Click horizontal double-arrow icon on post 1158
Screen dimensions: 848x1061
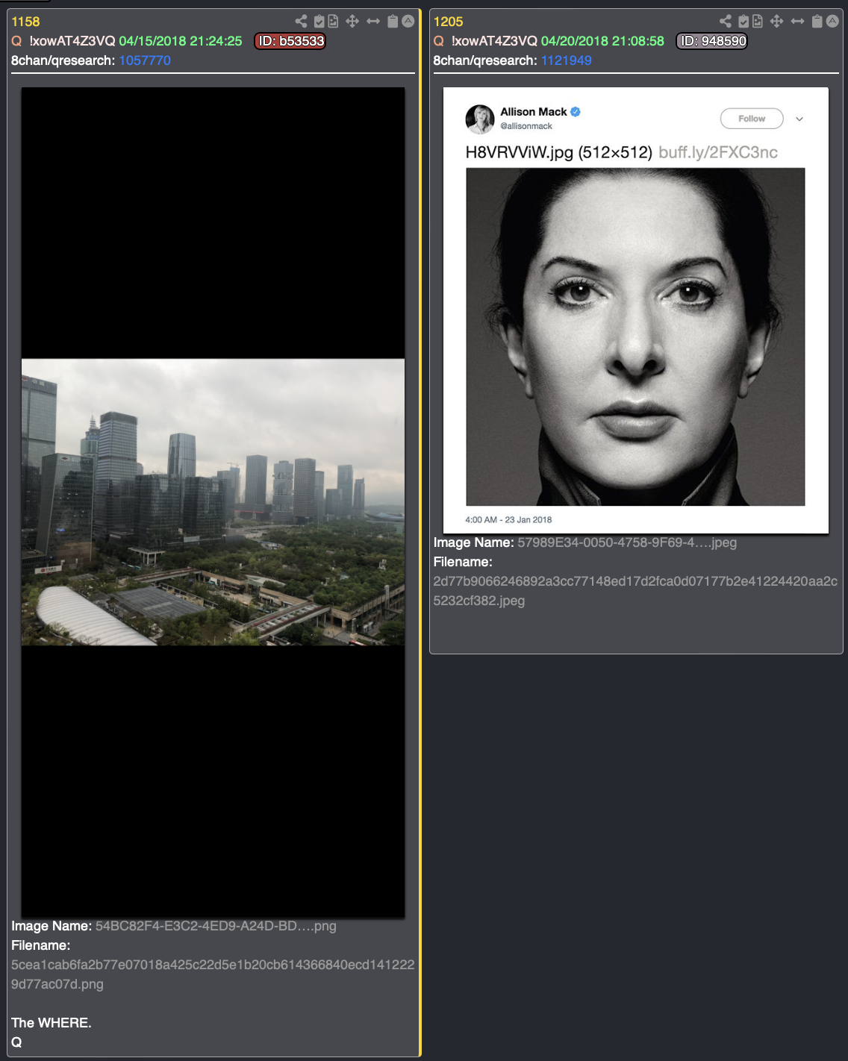[373, 21]
